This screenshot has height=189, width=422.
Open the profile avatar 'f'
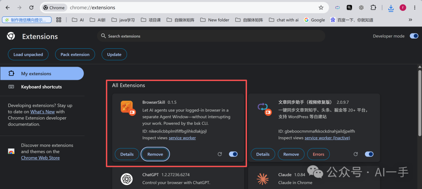(x=402, y=7)
